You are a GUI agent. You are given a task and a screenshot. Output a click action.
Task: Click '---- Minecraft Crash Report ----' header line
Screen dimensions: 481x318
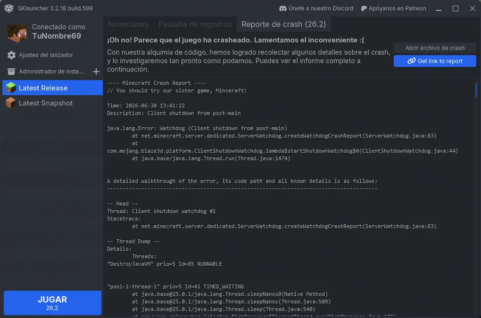(157, 83)
